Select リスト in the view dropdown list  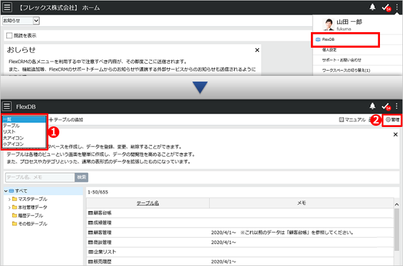(x=24, y=132)
